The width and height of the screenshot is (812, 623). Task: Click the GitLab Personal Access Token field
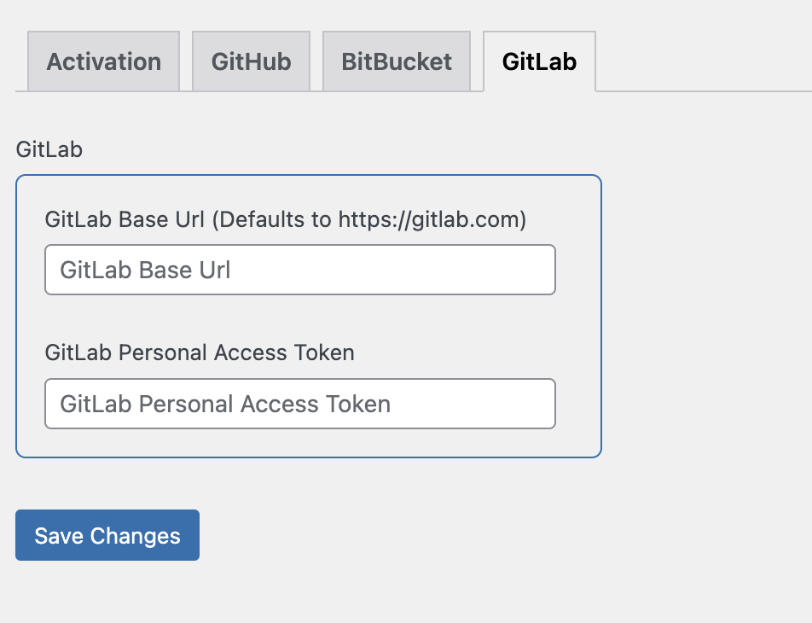(x=299, y=403)
